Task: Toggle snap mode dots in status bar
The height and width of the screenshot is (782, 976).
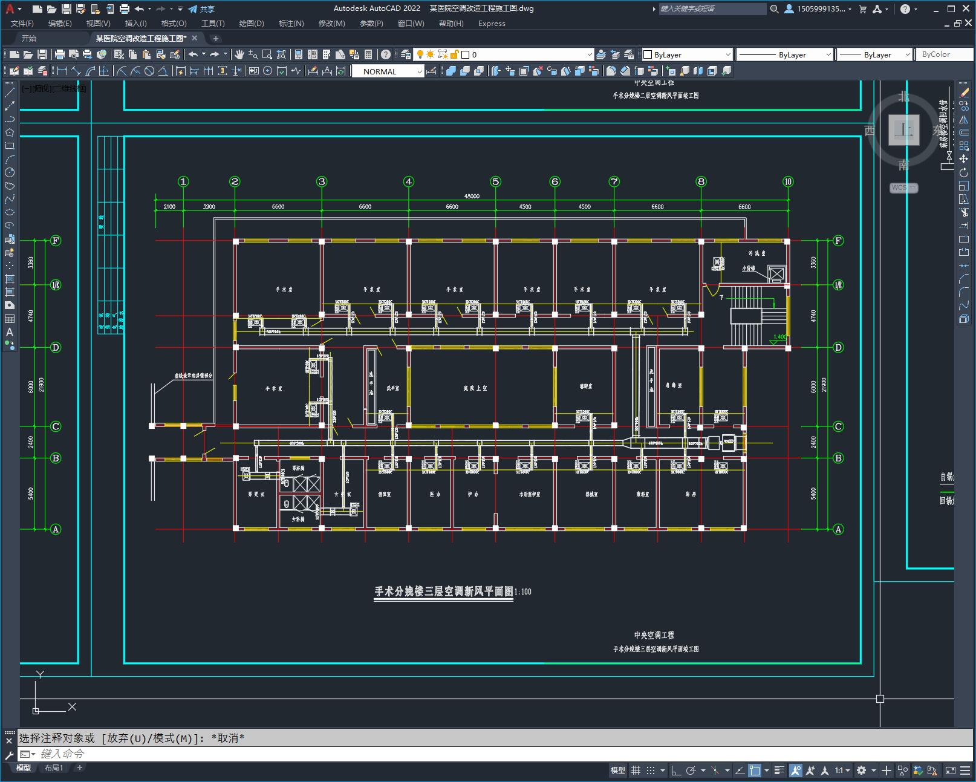Action: [651, 770]
